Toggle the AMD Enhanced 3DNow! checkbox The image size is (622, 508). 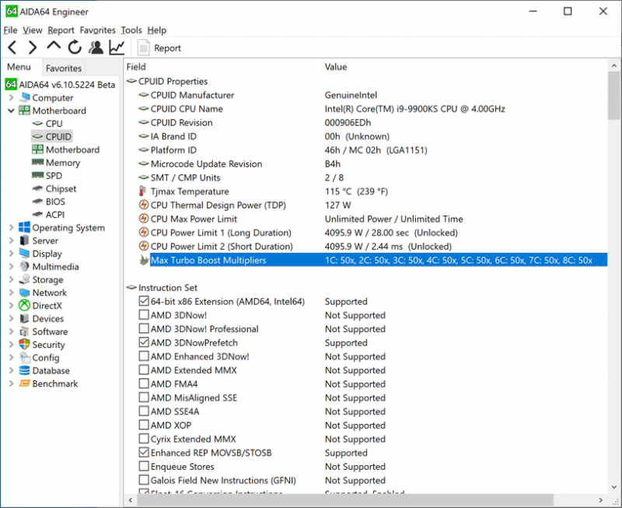pyautogui.click(x=144, y=356)
